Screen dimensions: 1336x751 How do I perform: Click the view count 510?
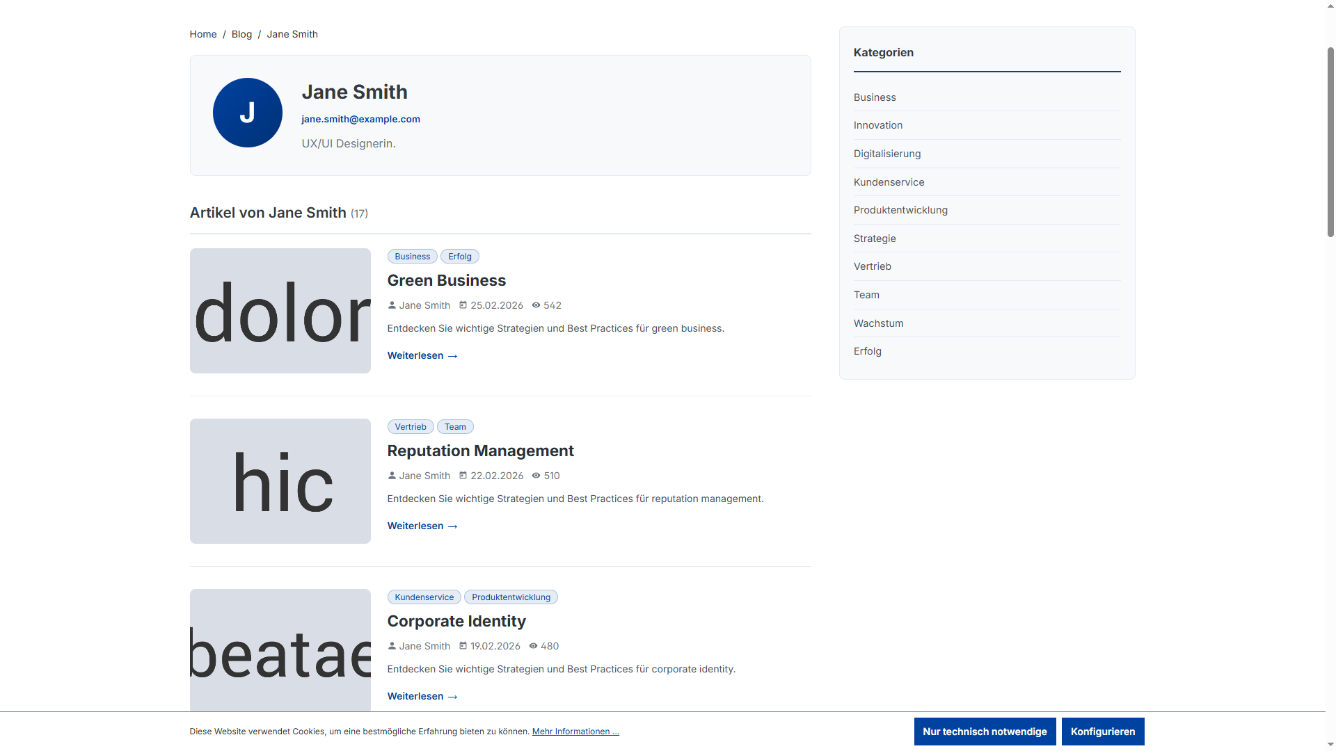552,476
